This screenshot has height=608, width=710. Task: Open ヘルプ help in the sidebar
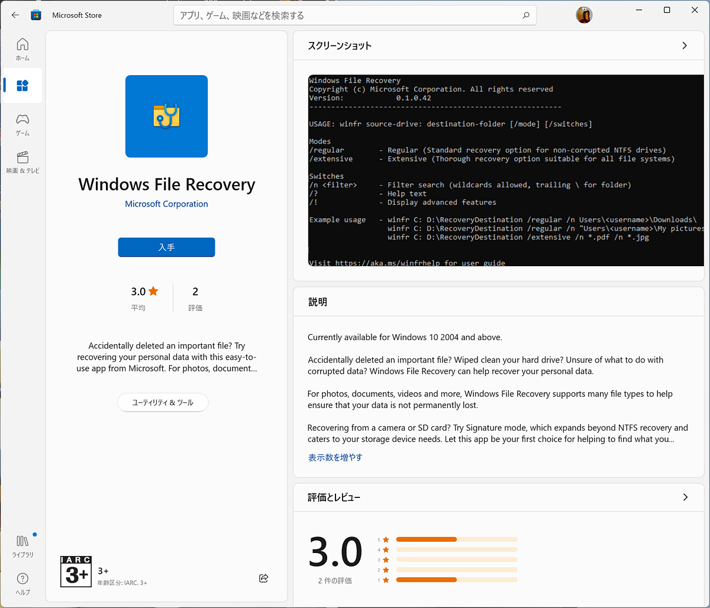(22, 583)
